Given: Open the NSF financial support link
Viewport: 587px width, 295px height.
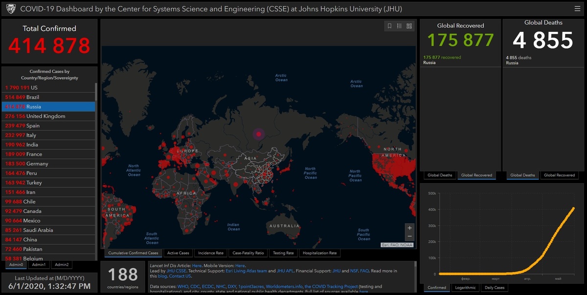Looking at the screenshot, I should point(354,271).
